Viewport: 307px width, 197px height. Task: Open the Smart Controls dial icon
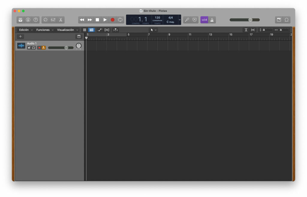(46, 20)
